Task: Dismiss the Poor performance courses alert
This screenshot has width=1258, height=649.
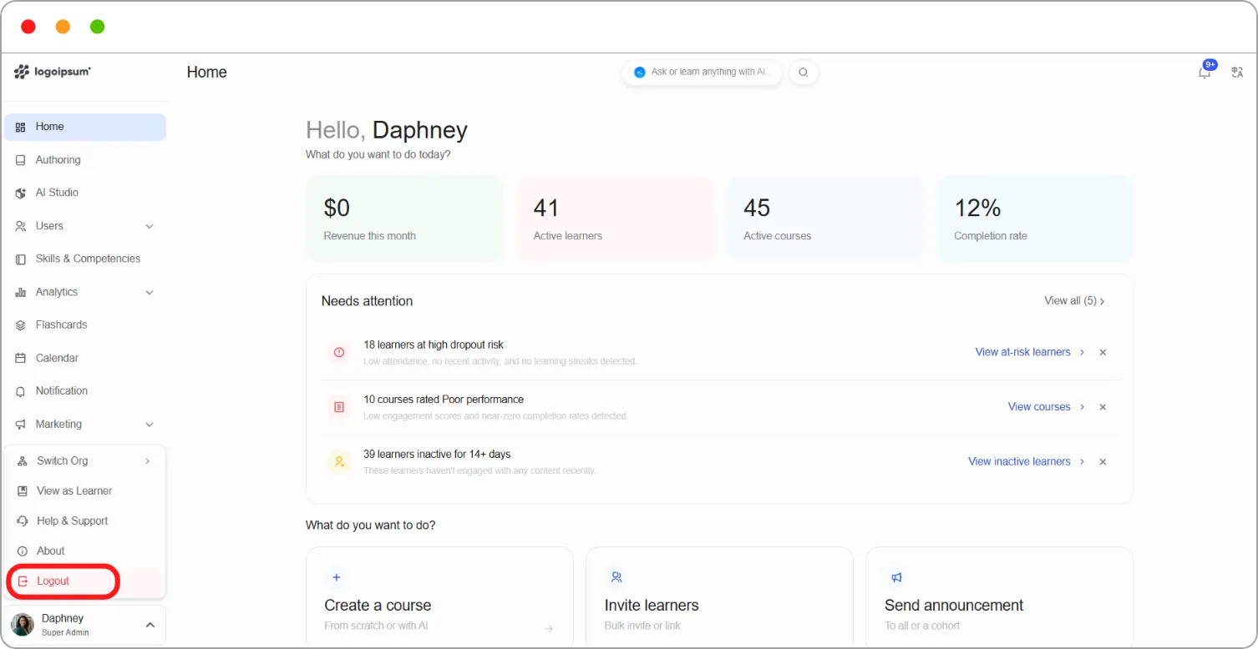Action: tap(1103, 407)
